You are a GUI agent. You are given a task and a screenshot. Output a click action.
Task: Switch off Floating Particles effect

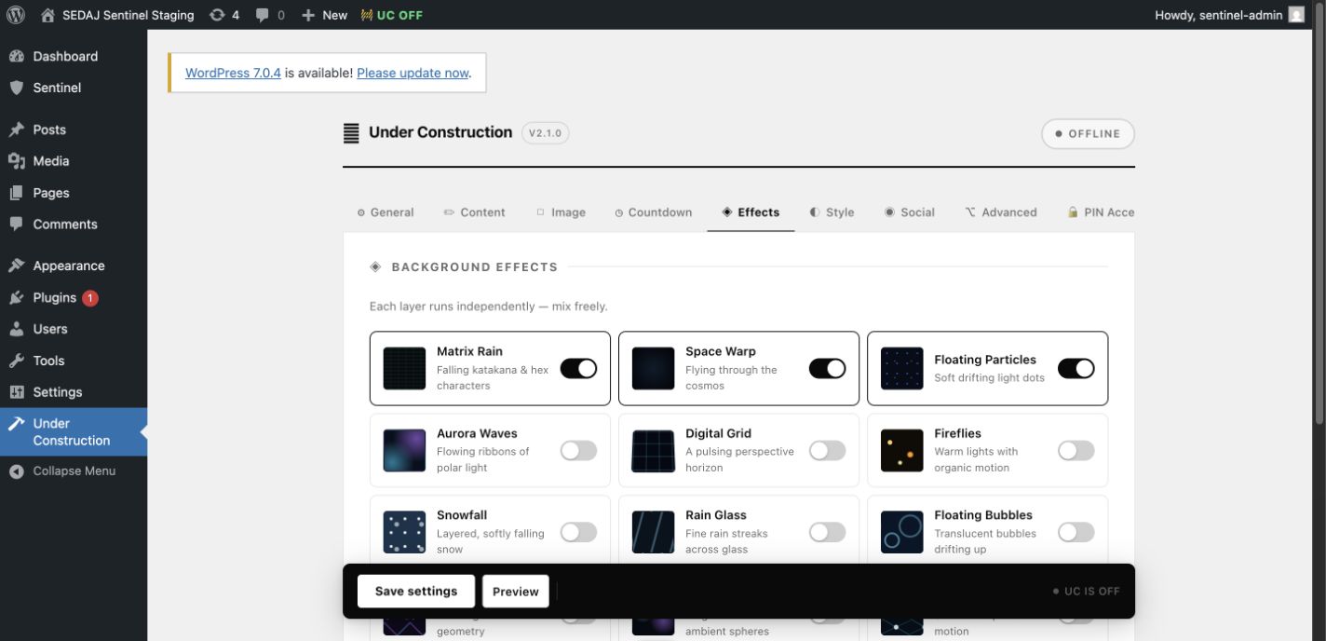point(1076,369)
